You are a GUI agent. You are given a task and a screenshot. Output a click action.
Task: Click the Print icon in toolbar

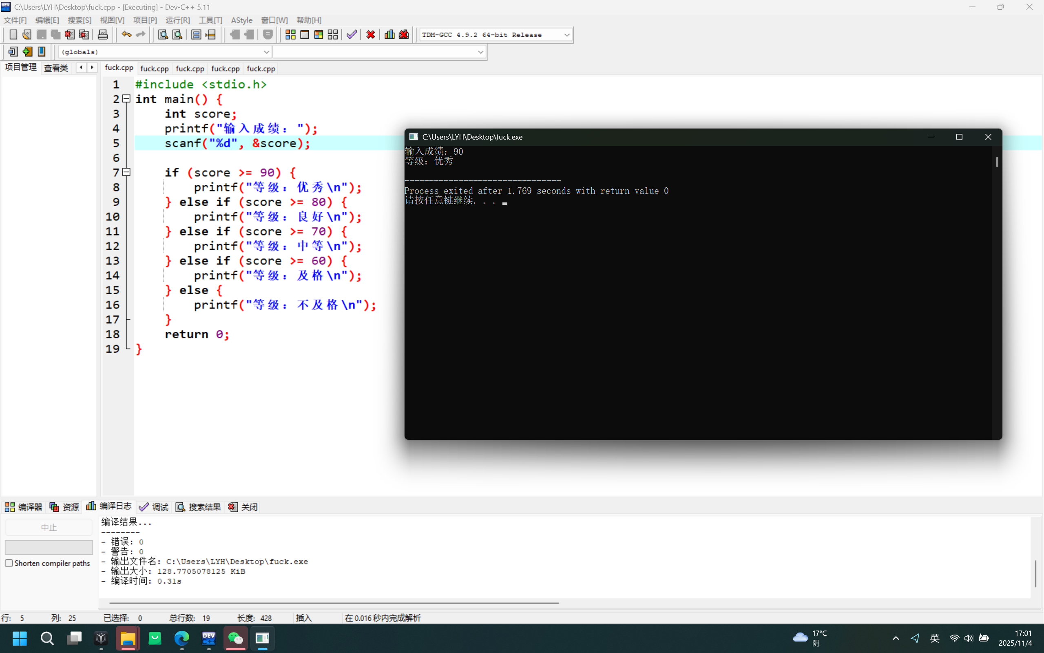pyautogui.click(x=102, y=35)
